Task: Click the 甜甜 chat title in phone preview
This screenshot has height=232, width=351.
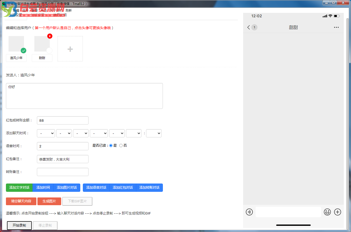Action: [293, 27]
